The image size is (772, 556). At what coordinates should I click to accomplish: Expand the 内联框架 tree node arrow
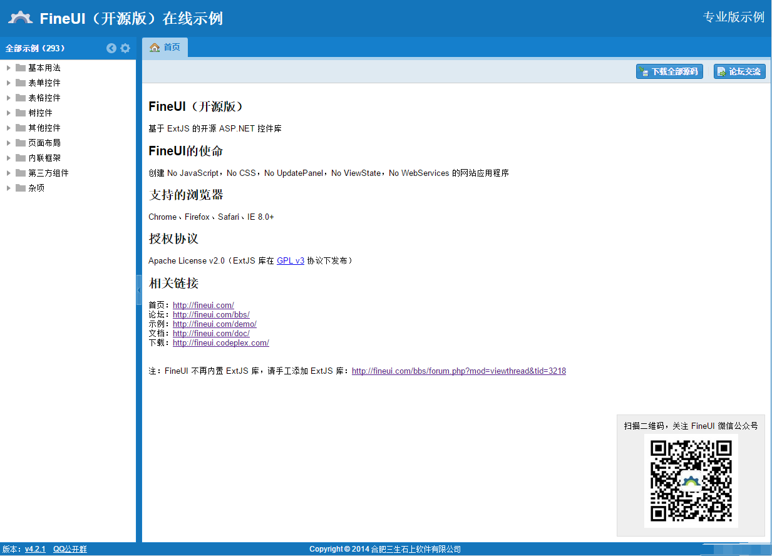click(9, 158)
